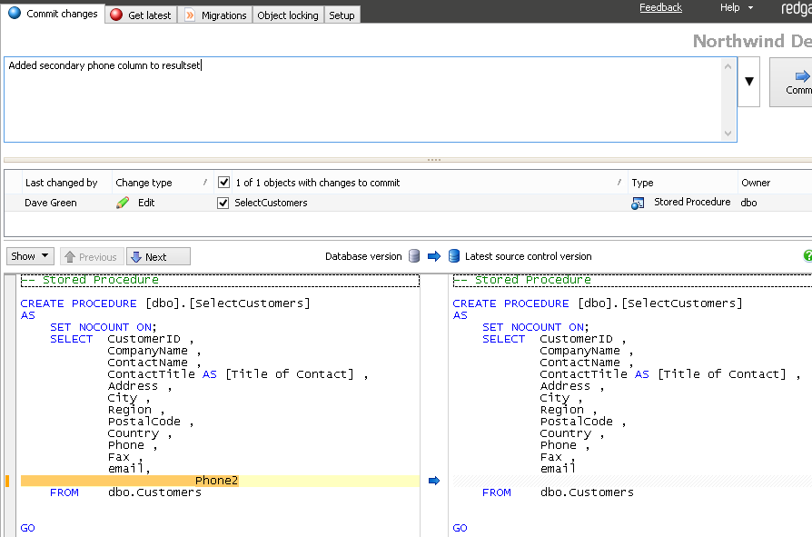Viewport: 812px width, 537px height.
Task: Uncheck the SelectCustomers checkbox
Action: click(x=224, y=203)
